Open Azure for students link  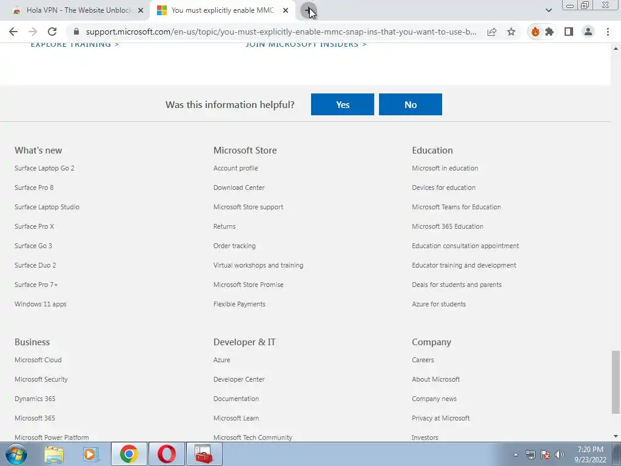439,304
